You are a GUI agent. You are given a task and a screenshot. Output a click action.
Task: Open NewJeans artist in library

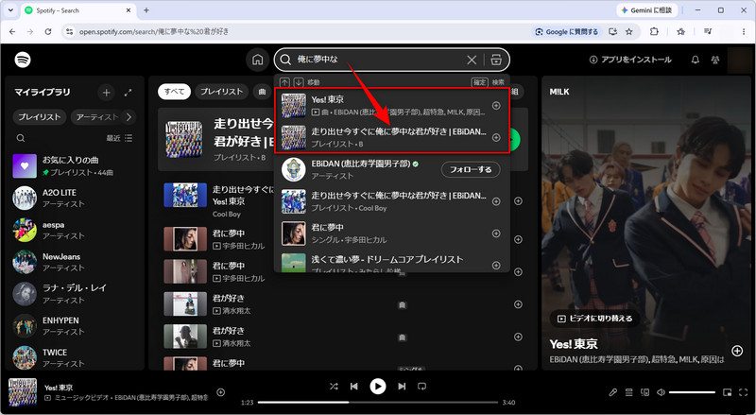(x=75, y=262)
